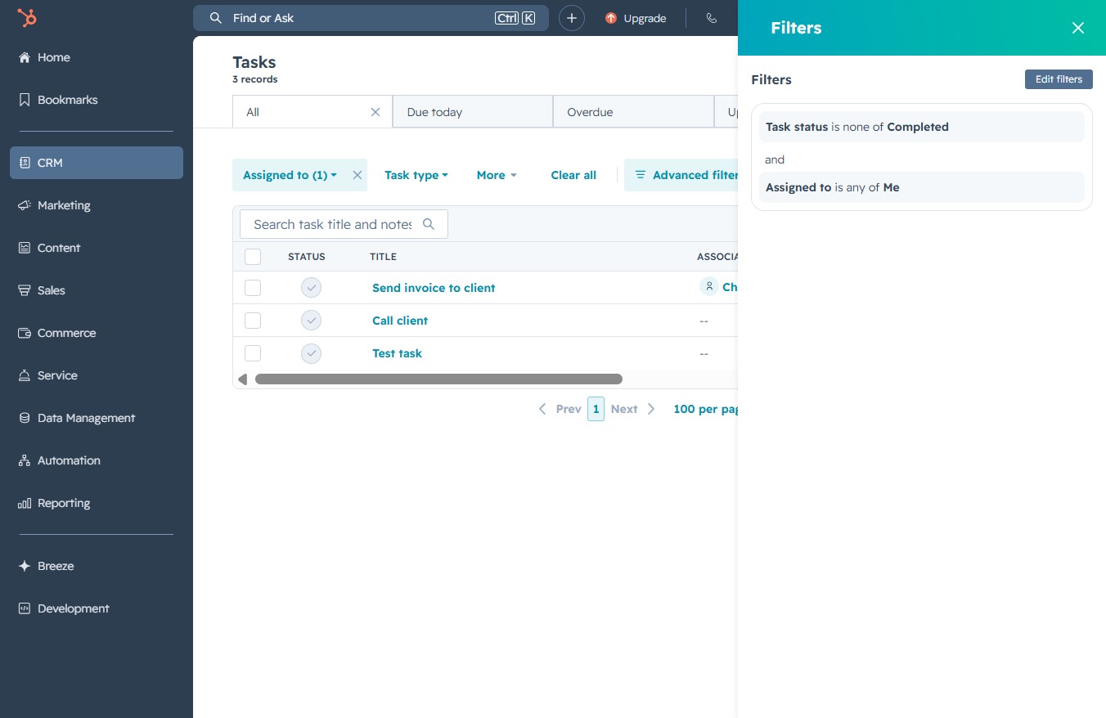Viewport: 1106px width, 718px height.
Task: Remove the Assigned to filter with X
Action: pyautogui.click(x=357, y=175)
